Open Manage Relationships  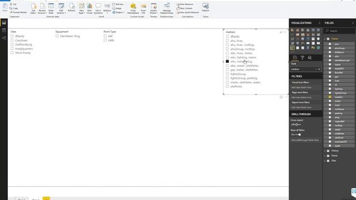(167, 8)
